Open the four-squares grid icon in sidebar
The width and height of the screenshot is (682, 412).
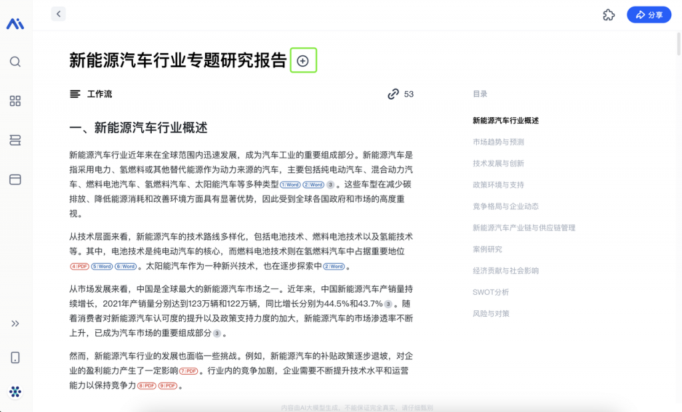(15, 101)
